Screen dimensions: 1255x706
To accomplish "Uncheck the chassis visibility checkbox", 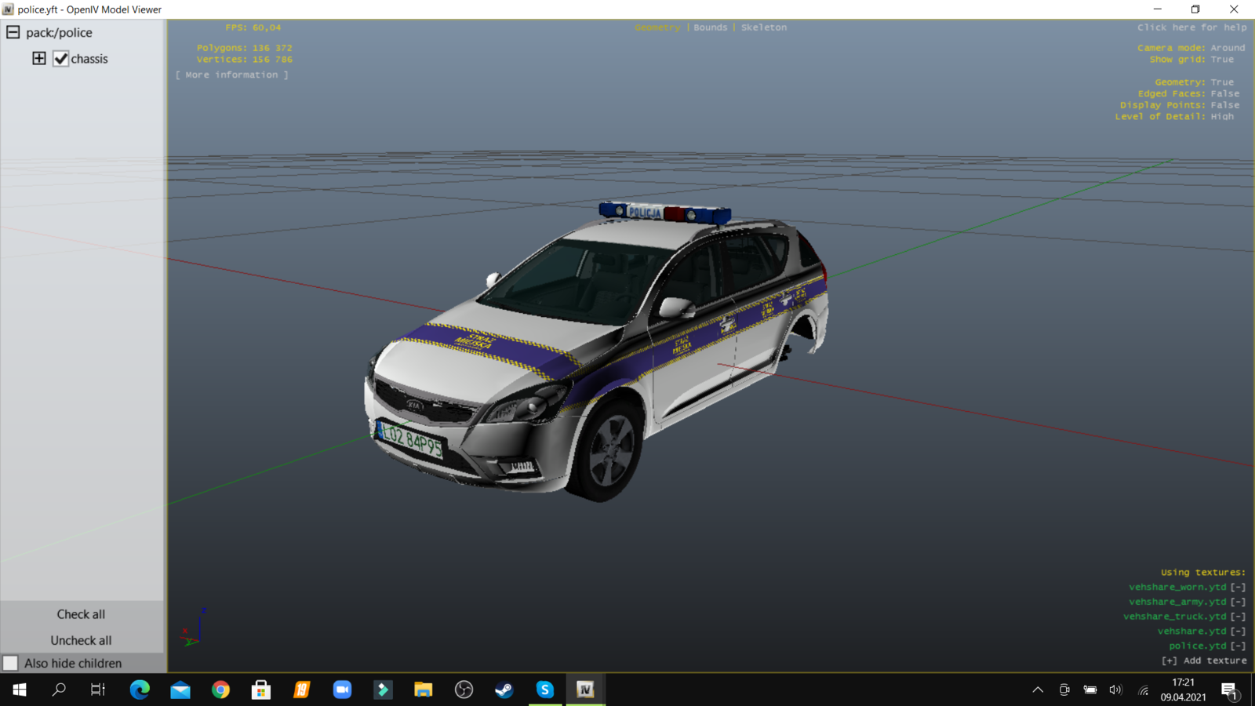I will 60,59.
